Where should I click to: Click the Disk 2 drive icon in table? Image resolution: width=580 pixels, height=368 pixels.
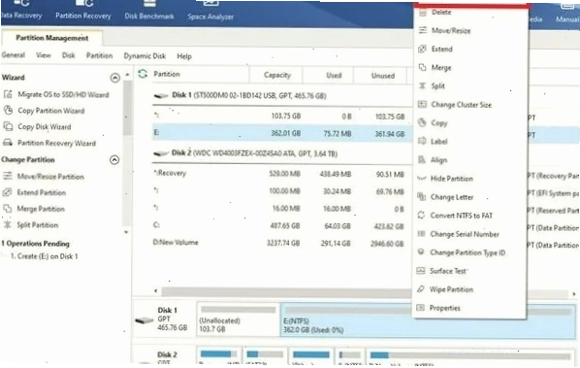click(161, 152)
